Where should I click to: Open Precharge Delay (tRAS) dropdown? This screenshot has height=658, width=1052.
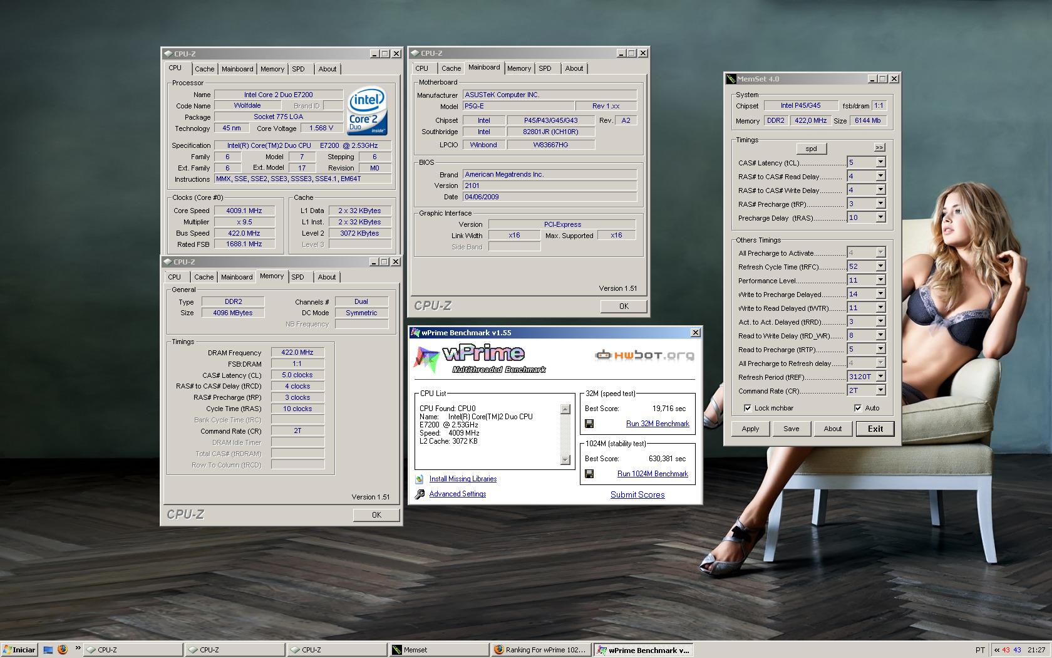tap(880, 217)
